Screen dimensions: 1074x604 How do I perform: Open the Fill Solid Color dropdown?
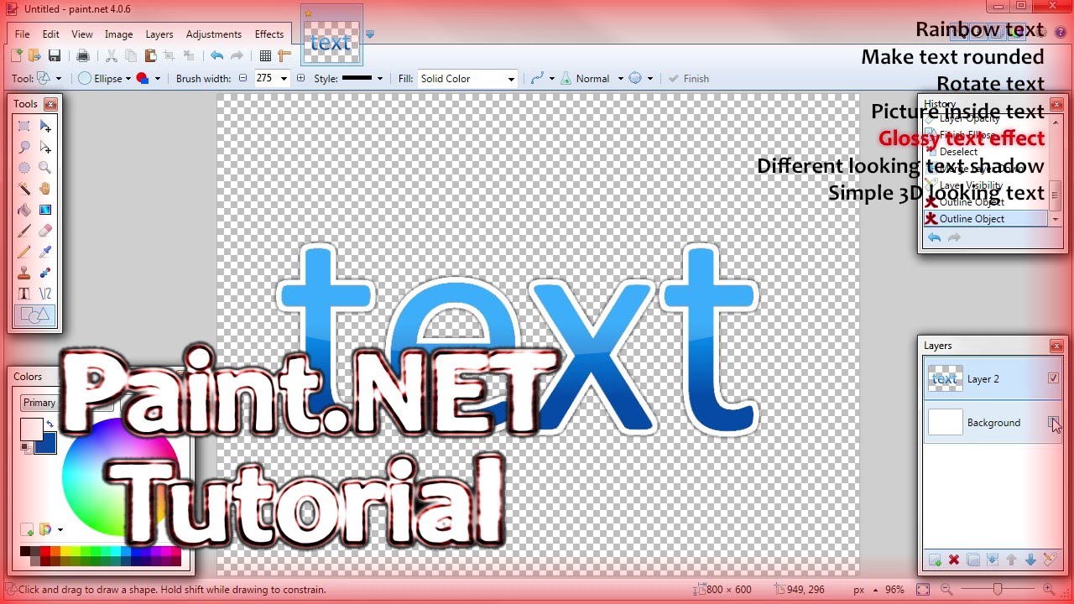coord(467,79)
